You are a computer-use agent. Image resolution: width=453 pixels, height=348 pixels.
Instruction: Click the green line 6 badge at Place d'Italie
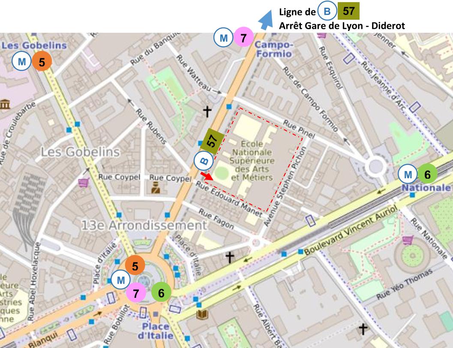pos(161,293)
